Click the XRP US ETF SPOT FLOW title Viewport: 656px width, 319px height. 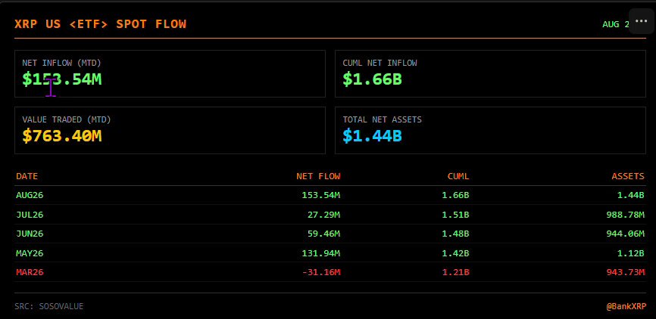click(x=101, y=23)
